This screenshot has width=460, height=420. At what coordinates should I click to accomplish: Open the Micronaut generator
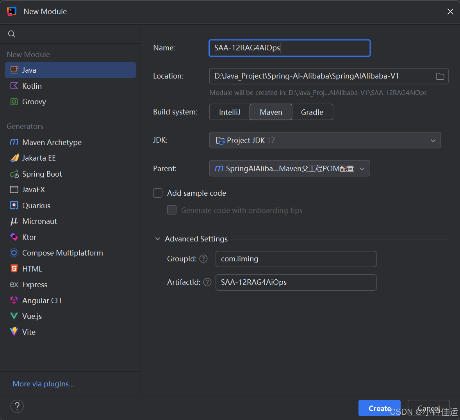(x=70, y=221)
